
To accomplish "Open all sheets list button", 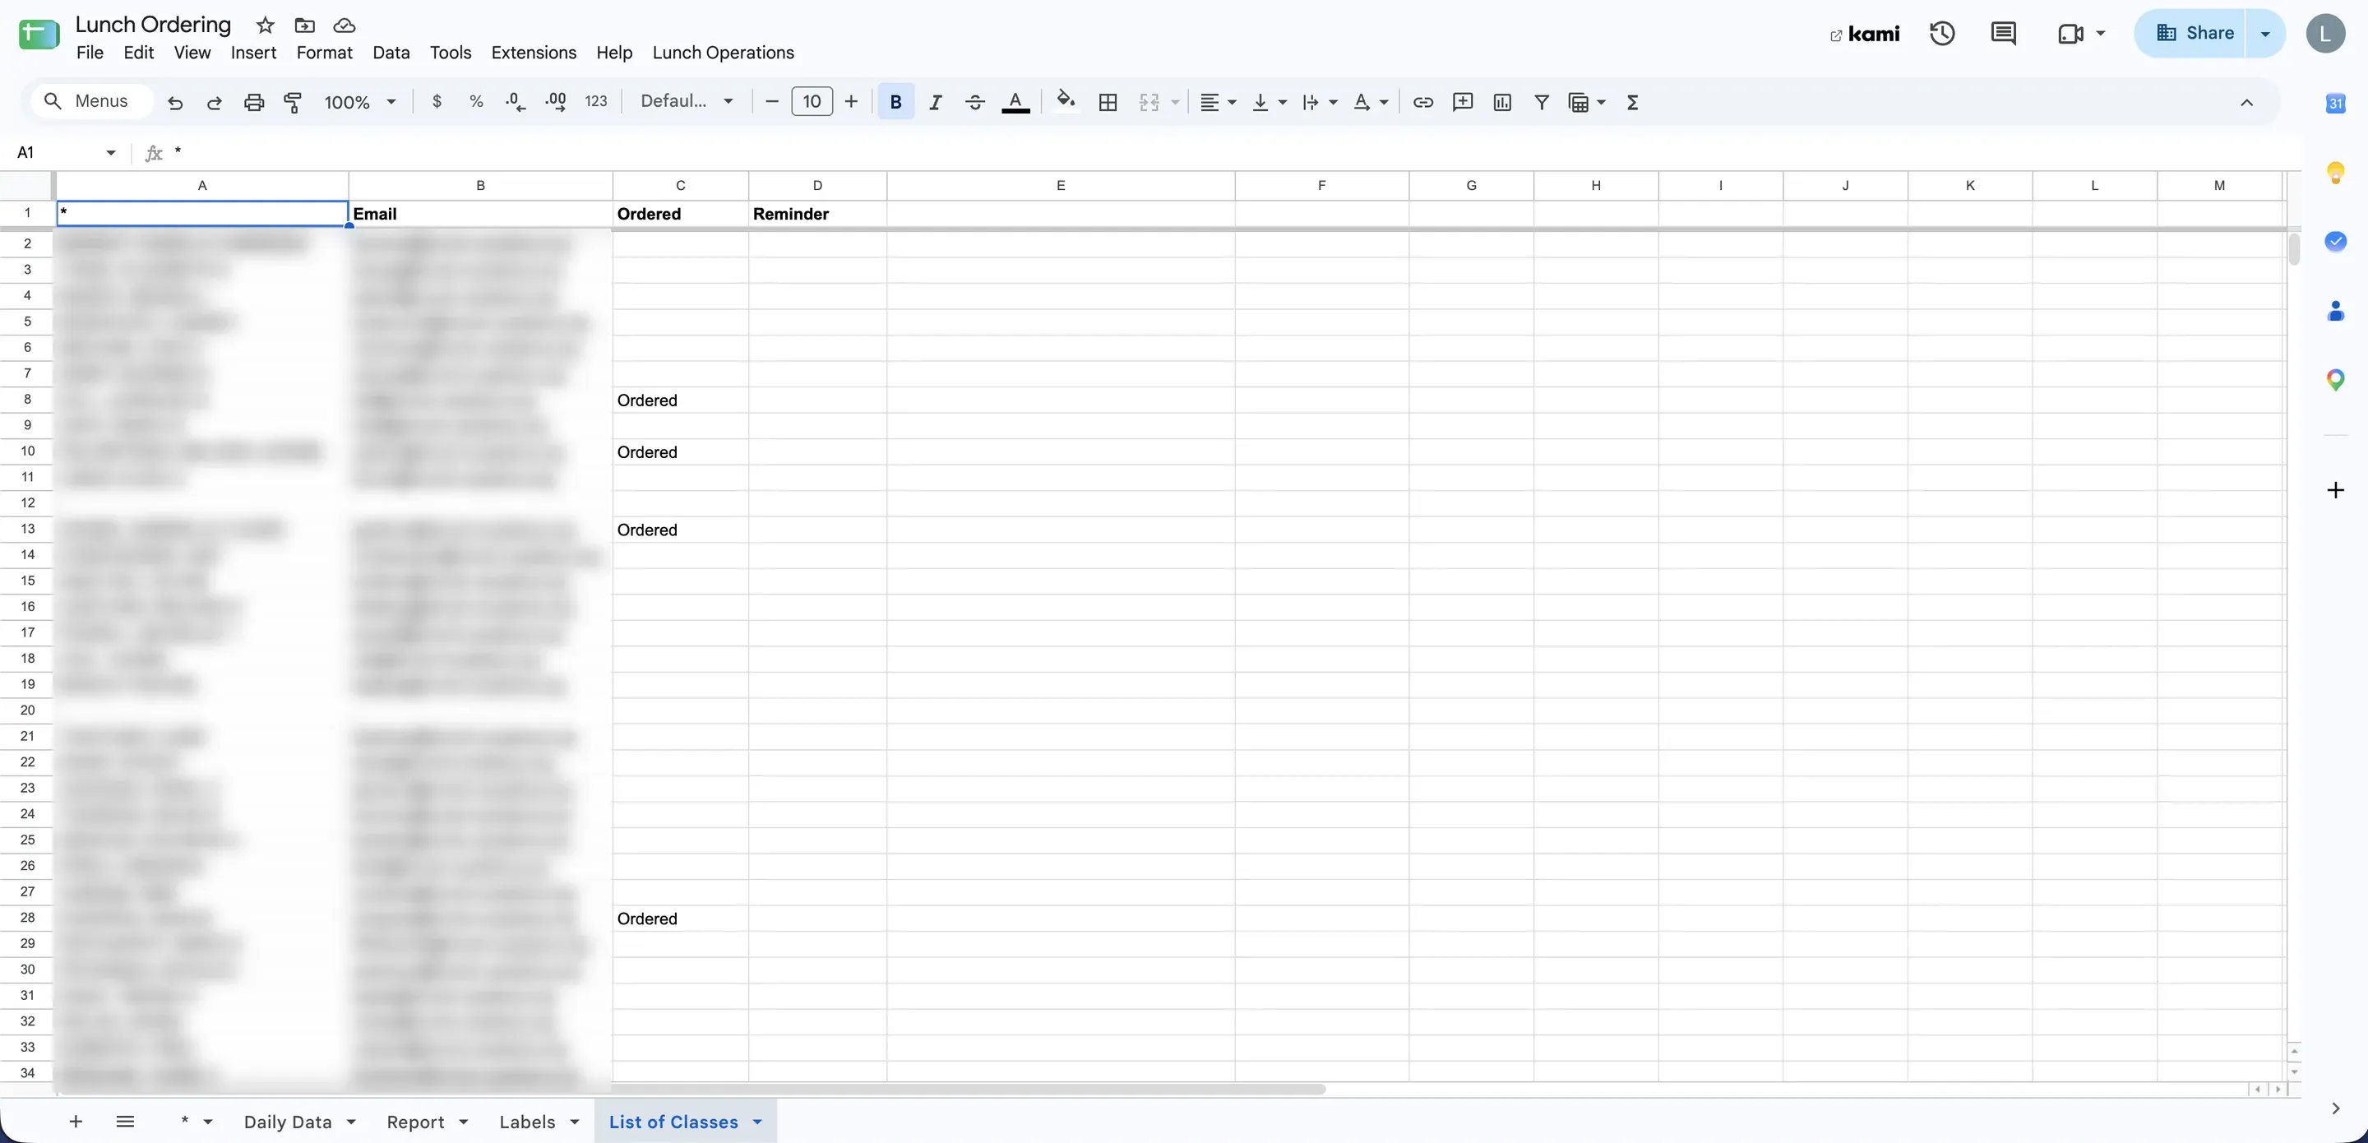I will [x=126, y=1122].
